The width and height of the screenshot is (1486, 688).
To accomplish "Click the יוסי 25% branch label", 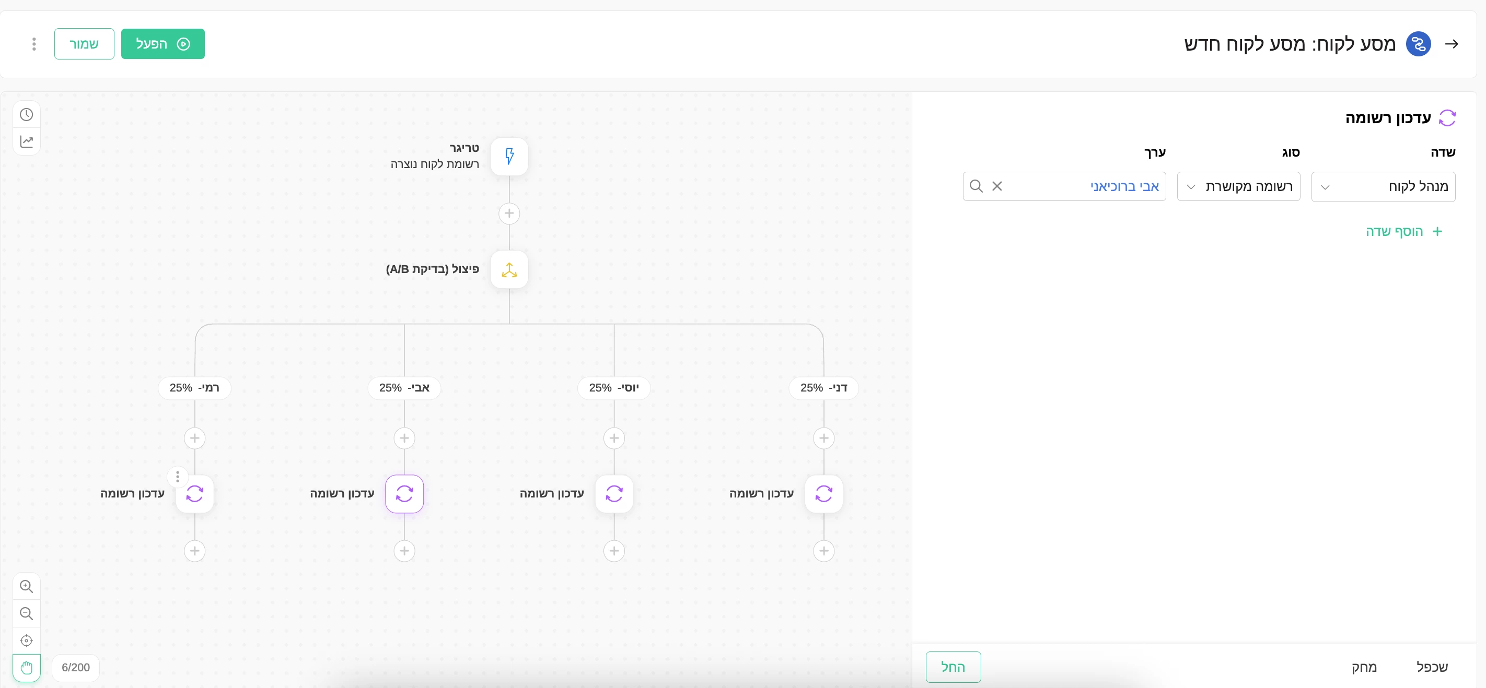I will point(613,388).
